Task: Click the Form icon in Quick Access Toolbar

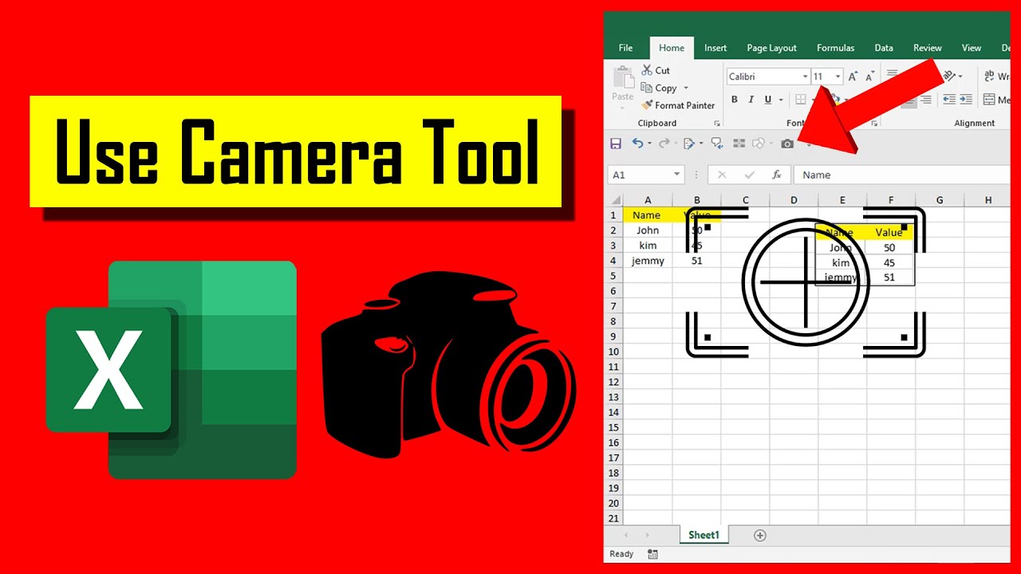Action: click(739, 143)
